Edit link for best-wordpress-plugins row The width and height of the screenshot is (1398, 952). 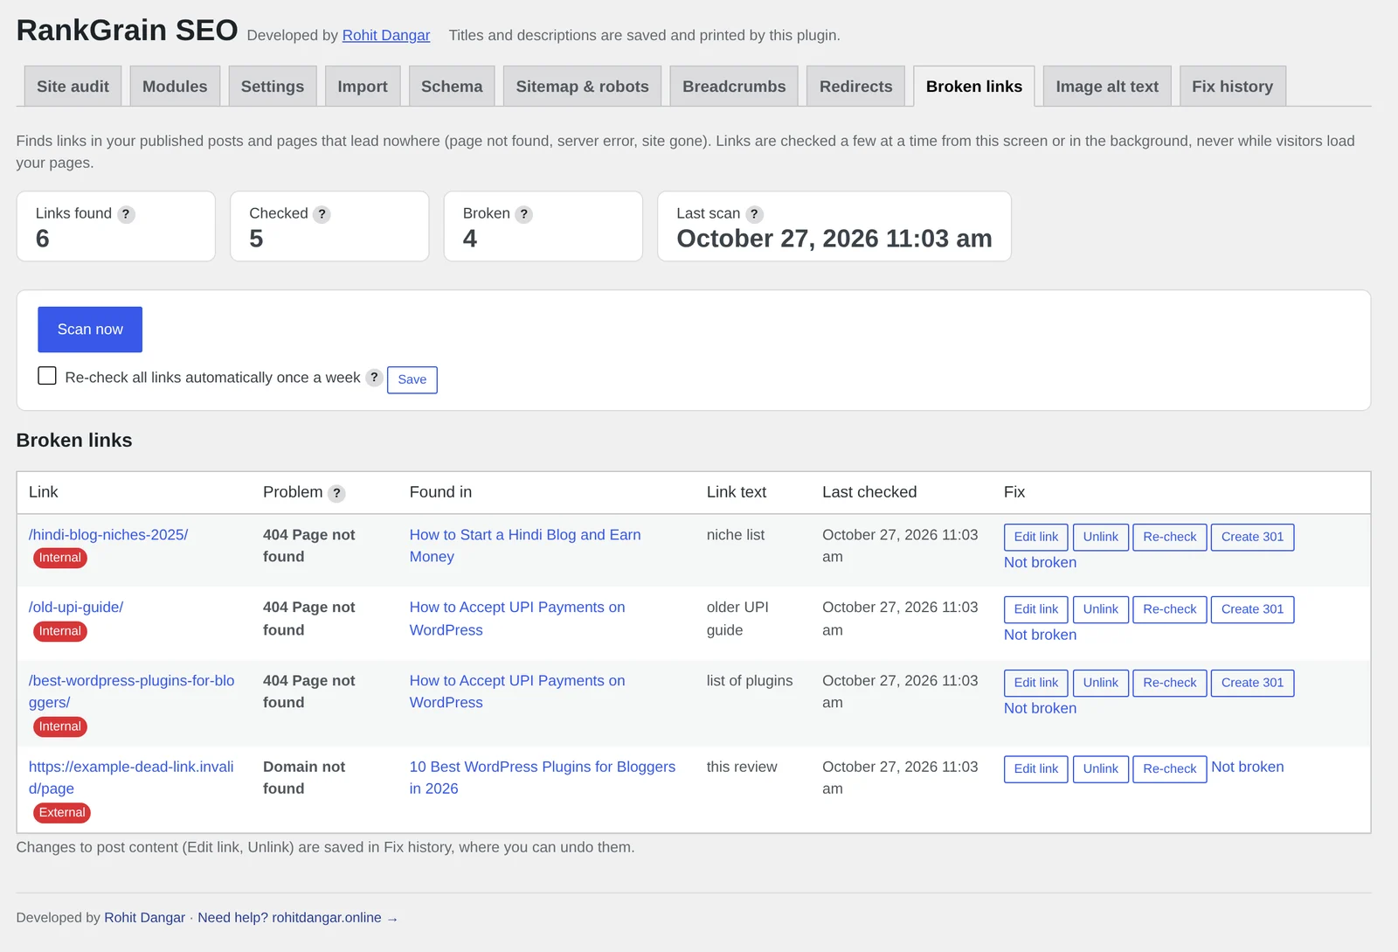click(1036, 683)
